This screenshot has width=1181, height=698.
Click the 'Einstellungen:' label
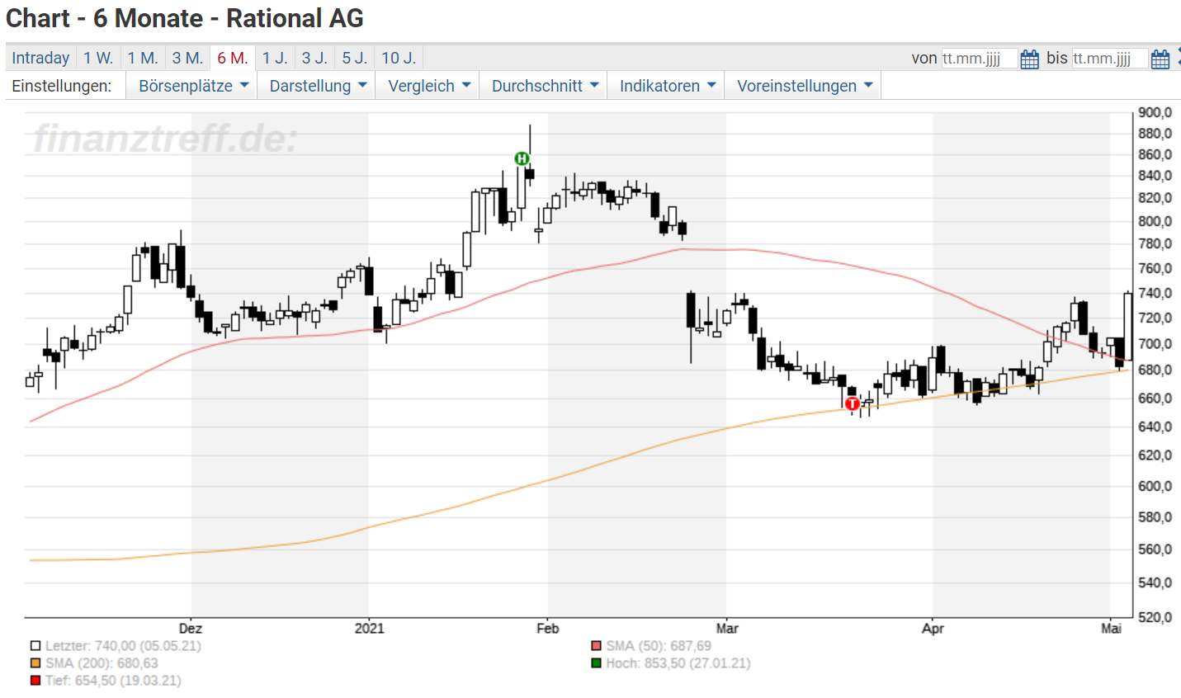[x=62, y=86]
